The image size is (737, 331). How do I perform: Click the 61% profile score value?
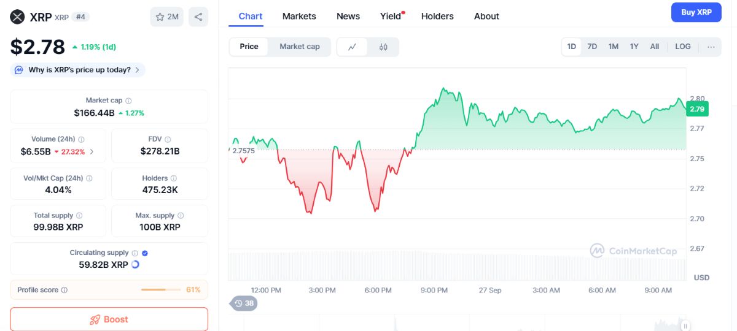point(193,289)
